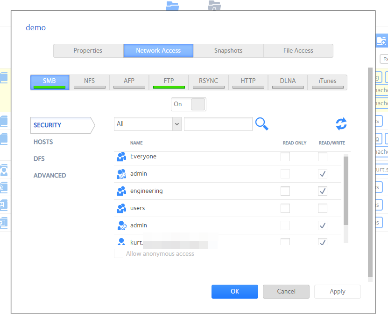Check Read/Write for Everyone
The width and height of the screenshot is (388, 321).
323,157
